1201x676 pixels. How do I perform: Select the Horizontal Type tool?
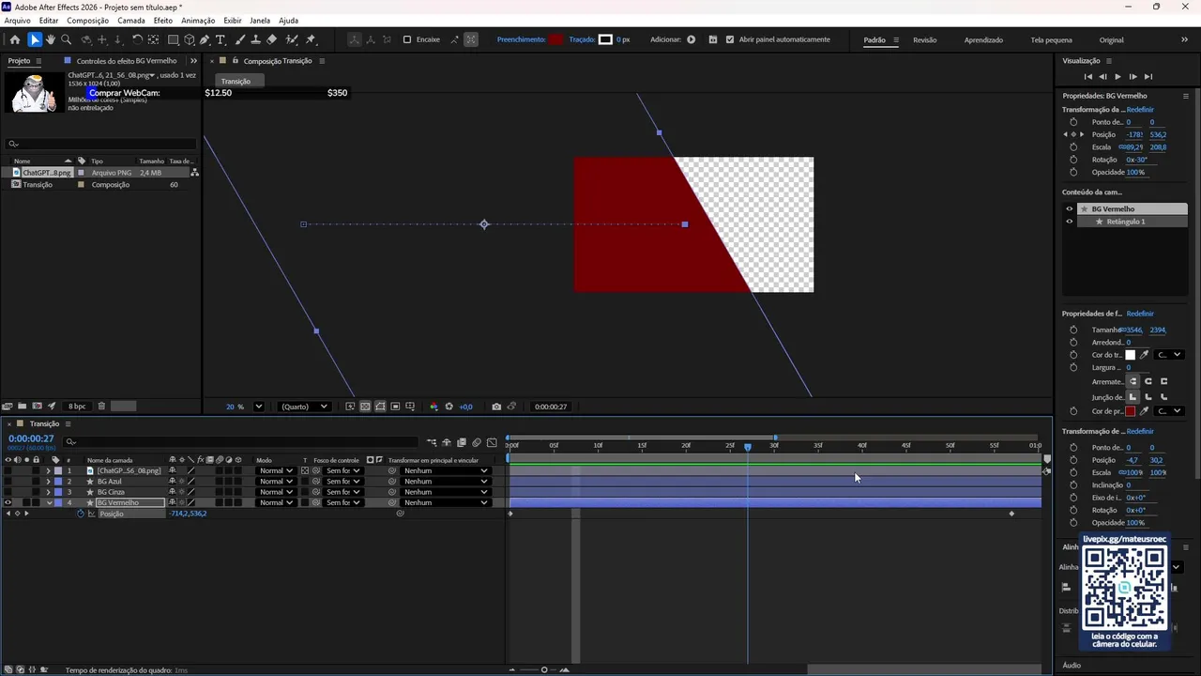[x=220, y=39]
